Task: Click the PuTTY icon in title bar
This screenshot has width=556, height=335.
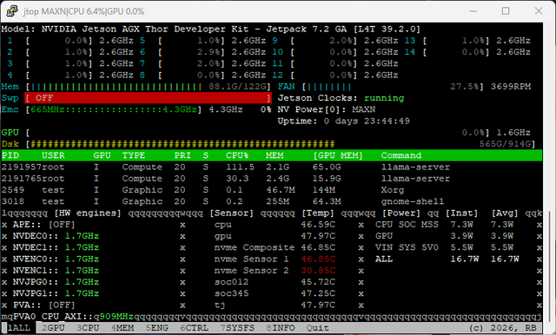Action: pyautogui.click(x=12, y=11)
